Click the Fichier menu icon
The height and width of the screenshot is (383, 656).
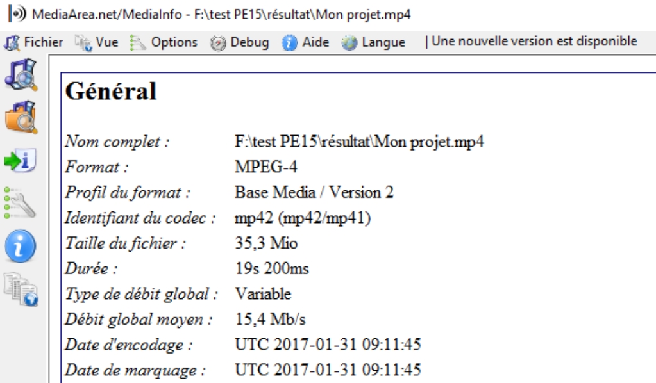(12, 43)
